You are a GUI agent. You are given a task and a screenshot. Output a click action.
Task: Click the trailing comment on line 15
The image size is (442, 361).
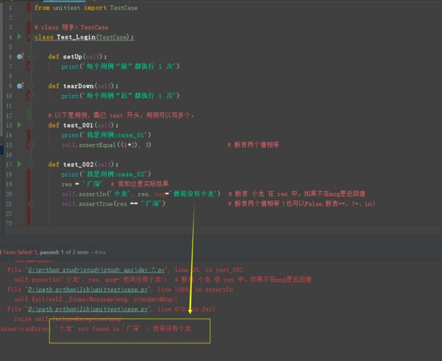(254, 145)
